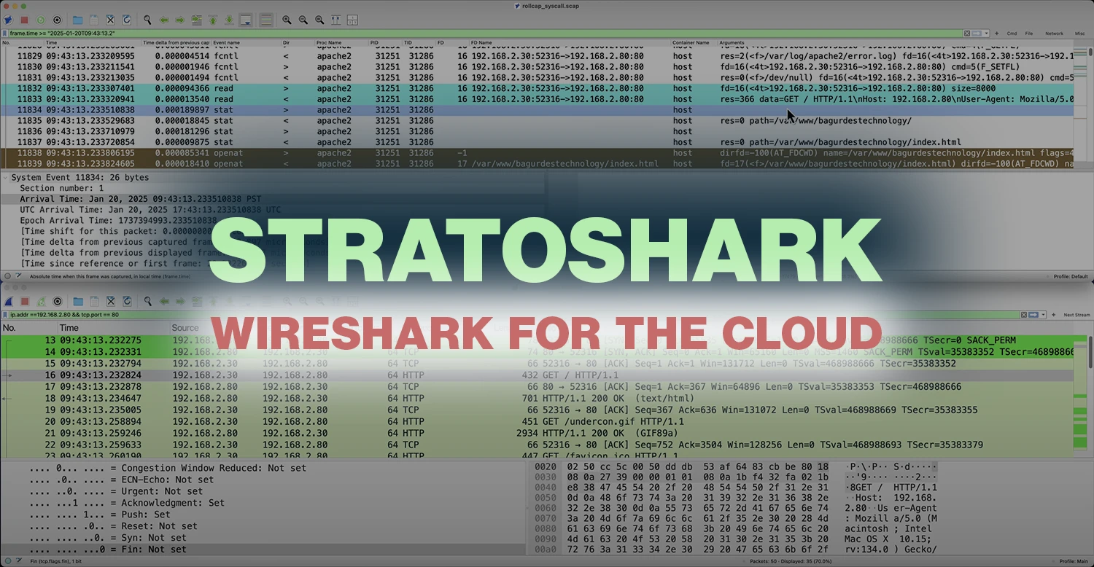
Task: Toggle event list colorization button
Action: [x=266, y=20]
